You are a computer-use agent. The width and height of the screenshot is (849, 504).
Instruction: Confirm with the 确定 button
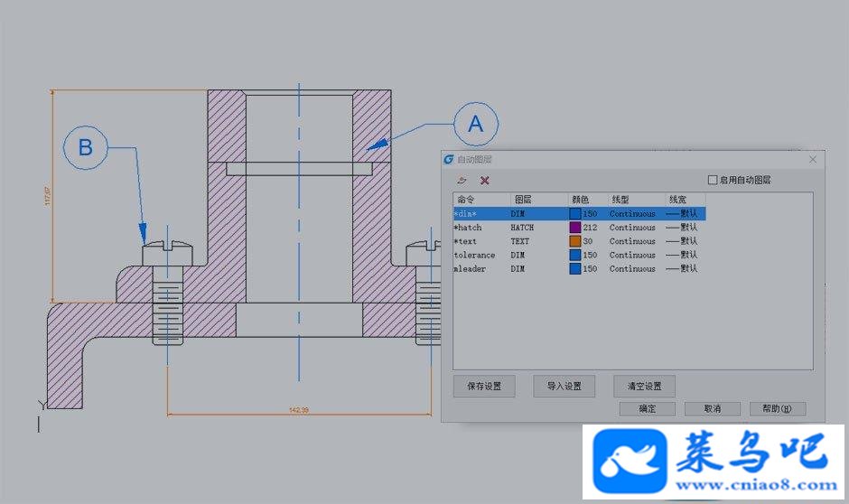[647, 409]
